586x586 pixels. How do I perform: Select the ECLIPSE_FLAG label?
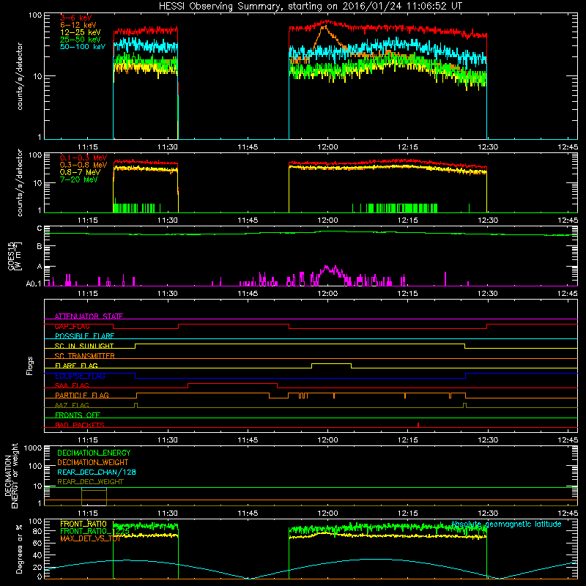point(80,376)
